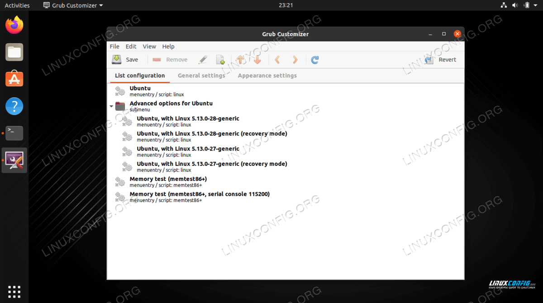This screenshot has height=303, width=543.
Task: Click gear icon of serial console 115200 entry
Action: click(120, 197)
